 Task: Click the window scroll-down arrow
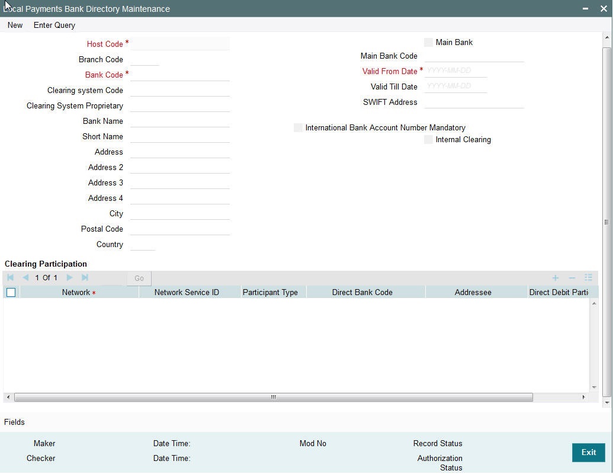click(606, 402)
